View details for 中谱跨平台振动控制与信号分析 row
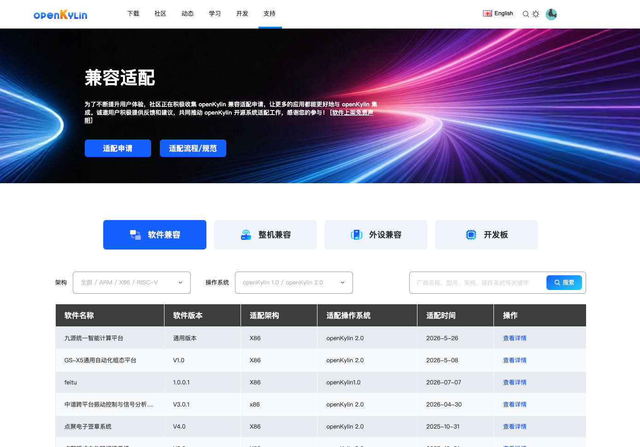Screen dimensions: 640x447 (515, 405)
